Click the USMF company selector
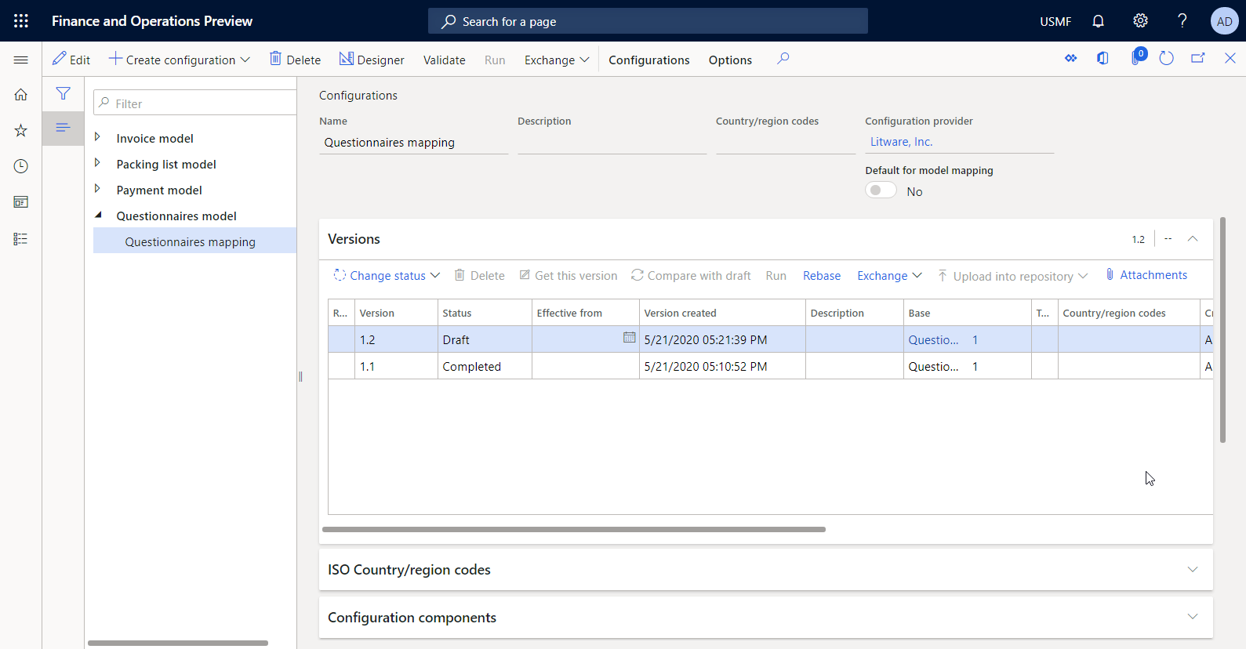The width and height of the screenshot is (1246, 649). click(1055, 21)
